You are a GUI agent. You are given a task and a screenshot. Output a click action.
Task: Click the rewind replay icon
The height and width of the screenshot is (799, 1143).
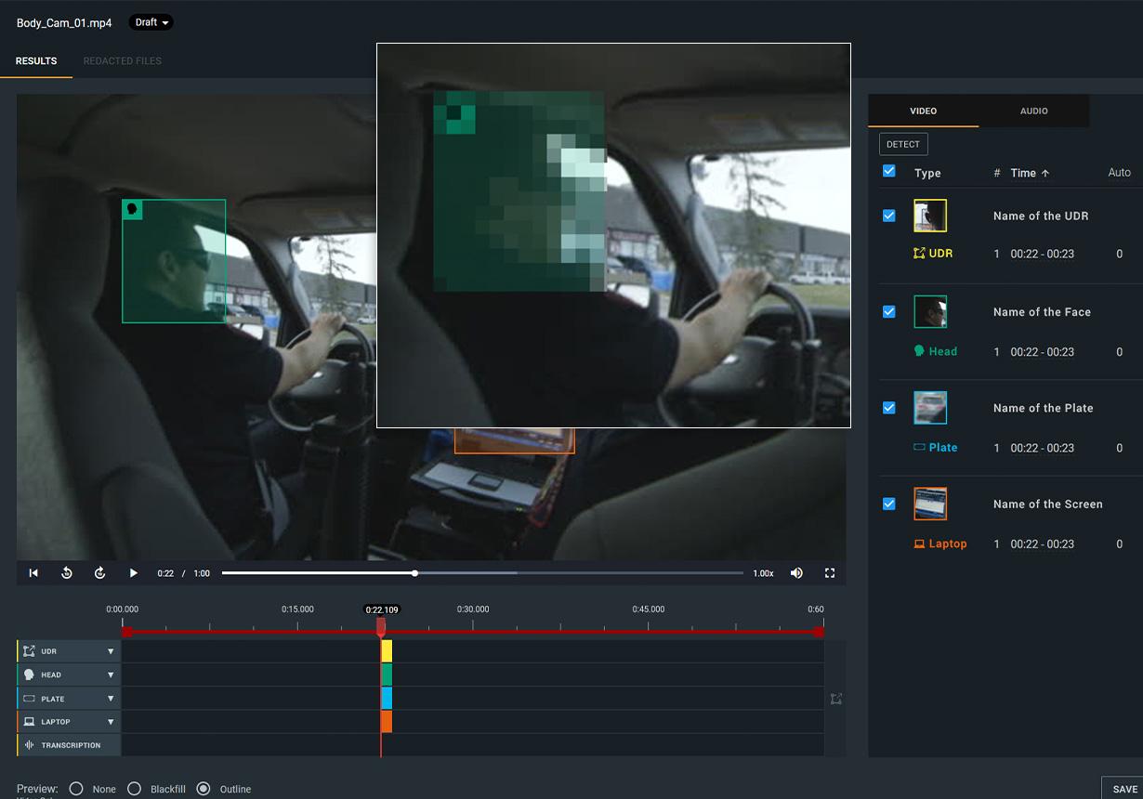67,573
